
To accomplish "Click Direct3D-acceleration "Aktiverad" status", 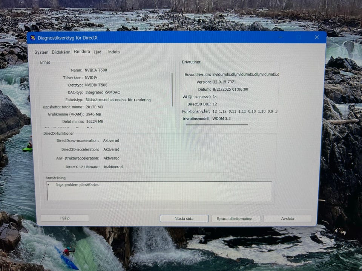I will [111, 149].
